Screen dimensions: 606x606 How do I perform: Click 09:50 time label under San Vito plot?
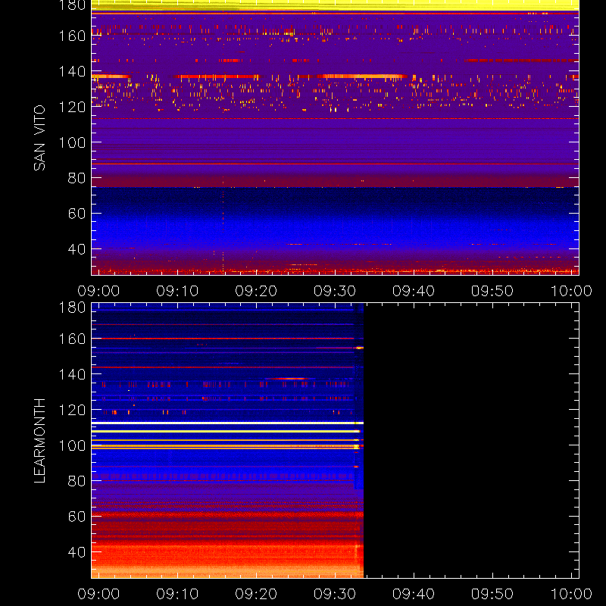(492, 291)
